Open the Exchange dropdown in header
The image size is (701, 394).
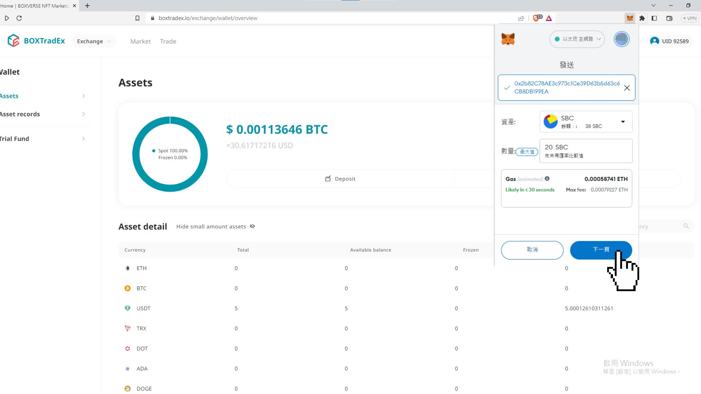click(x=93, y=41)
